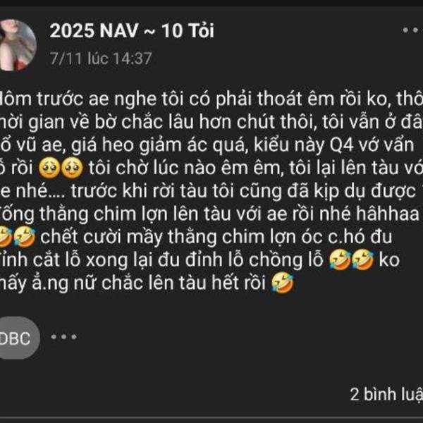Tap the 7/11 lúc 14:37 timestamp
The width and height of the screenshot is (423, 423).
pos(101,59)
